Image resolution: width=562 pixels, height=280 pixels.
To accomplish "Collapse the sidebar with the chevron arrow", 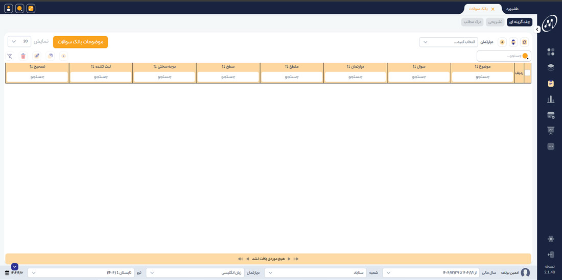I will [x=537, y=30].
